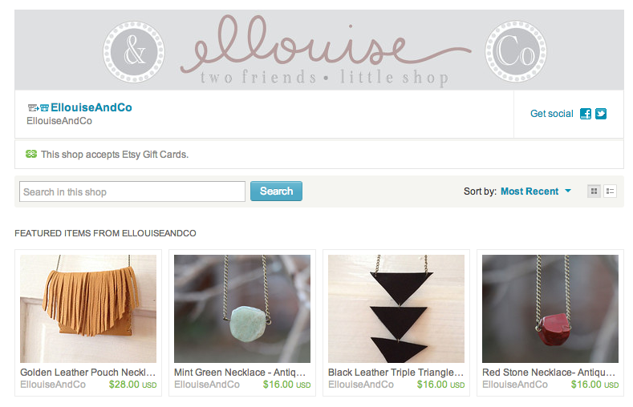Image resolution: width=633 pixels, height=407 pixels.
Task: Click the Co circle logo in banner
Action: click(x=516, y=52)
